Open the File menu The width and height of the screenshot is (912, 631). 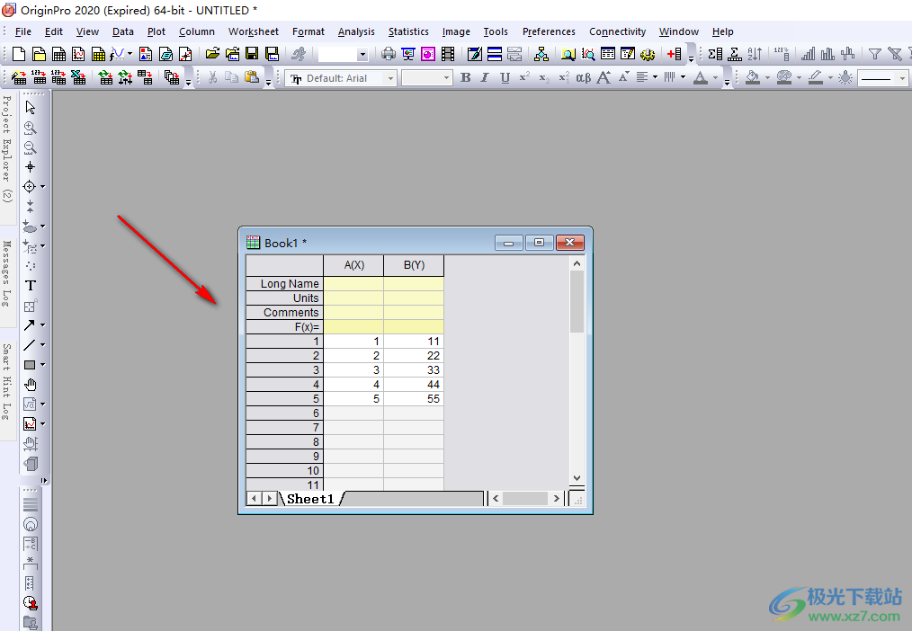pyautogui.click(x=23, y=31)
